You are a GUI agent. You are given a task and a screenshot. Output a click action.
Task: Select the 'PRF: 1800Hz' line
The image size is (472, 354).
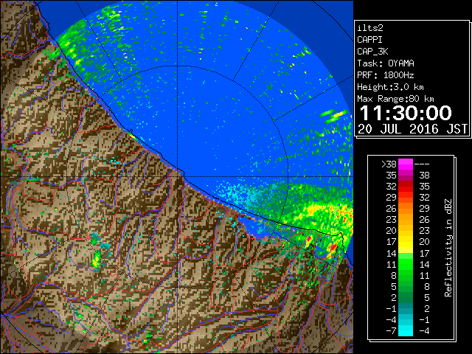[x=386, y=75]
